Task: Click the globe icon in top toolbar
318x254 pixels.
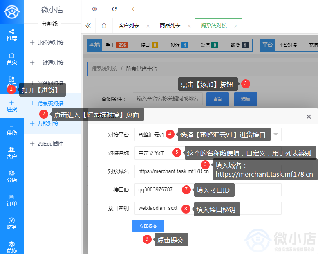Action: tap(94, 9)
